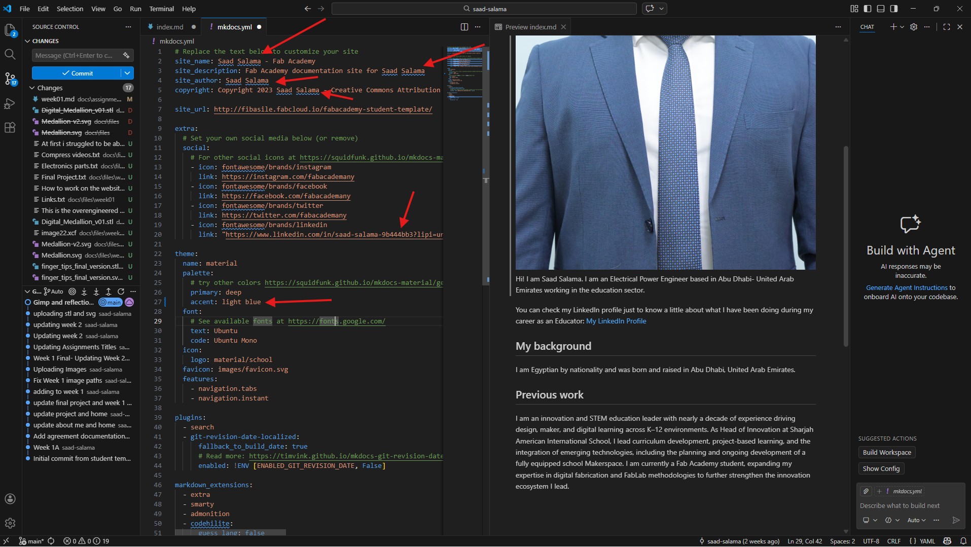
Task: Open the Source Control view in the activity bar
Action: click(x=10, y=79)
